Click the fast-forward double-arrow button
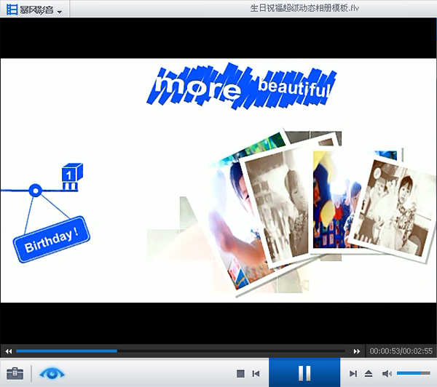The image size is (437, 387). click(x=357, y=351)
